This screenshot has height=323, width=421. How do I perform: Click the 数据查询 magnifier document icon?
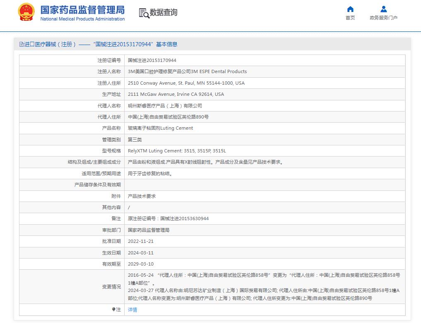click(x=144, y=13)
